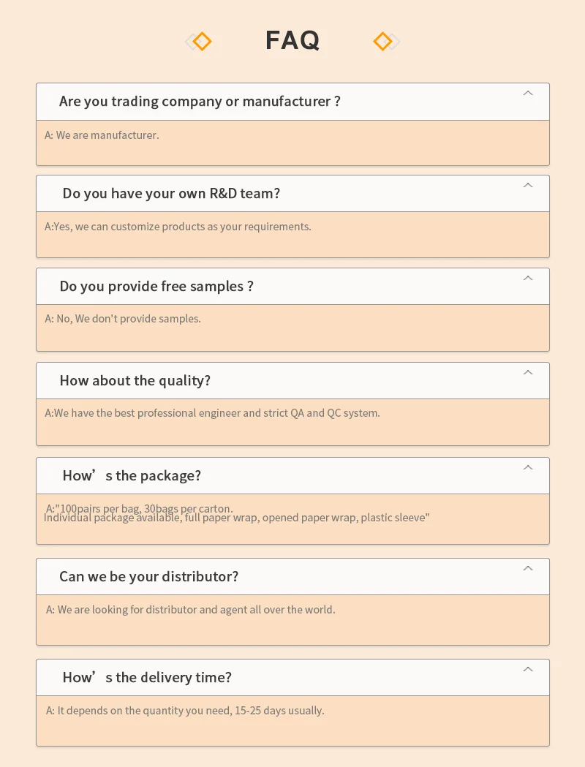Screen dimensions: 585x767
Task: Click the answer about QA and QC system
Action: click(x=212, y=413)
